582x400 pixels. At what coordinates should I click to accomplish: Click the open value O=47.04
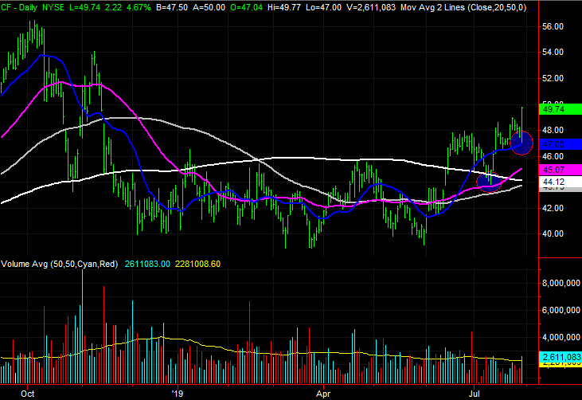point(246,7)
